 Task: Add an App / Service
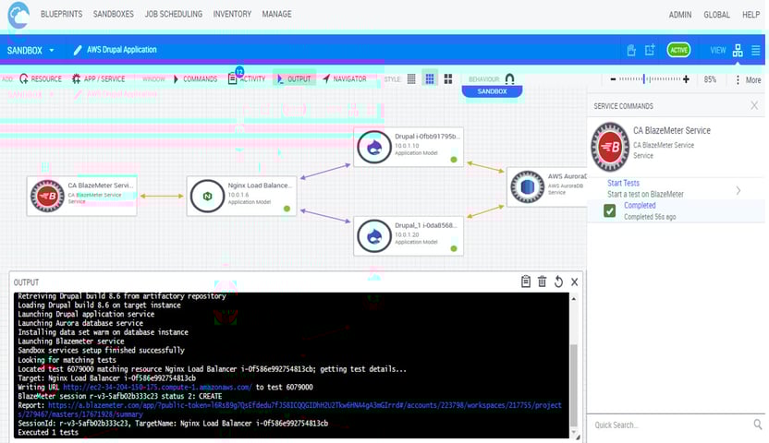pos(98,78)
